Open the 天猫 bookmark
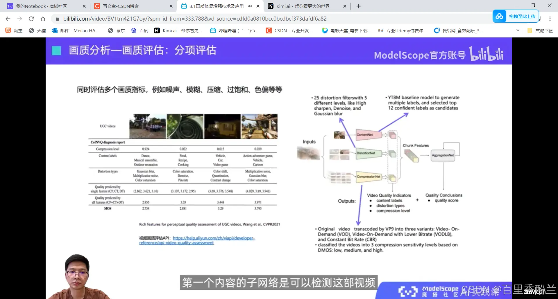 pyautogui.click(x=37, y=30)
